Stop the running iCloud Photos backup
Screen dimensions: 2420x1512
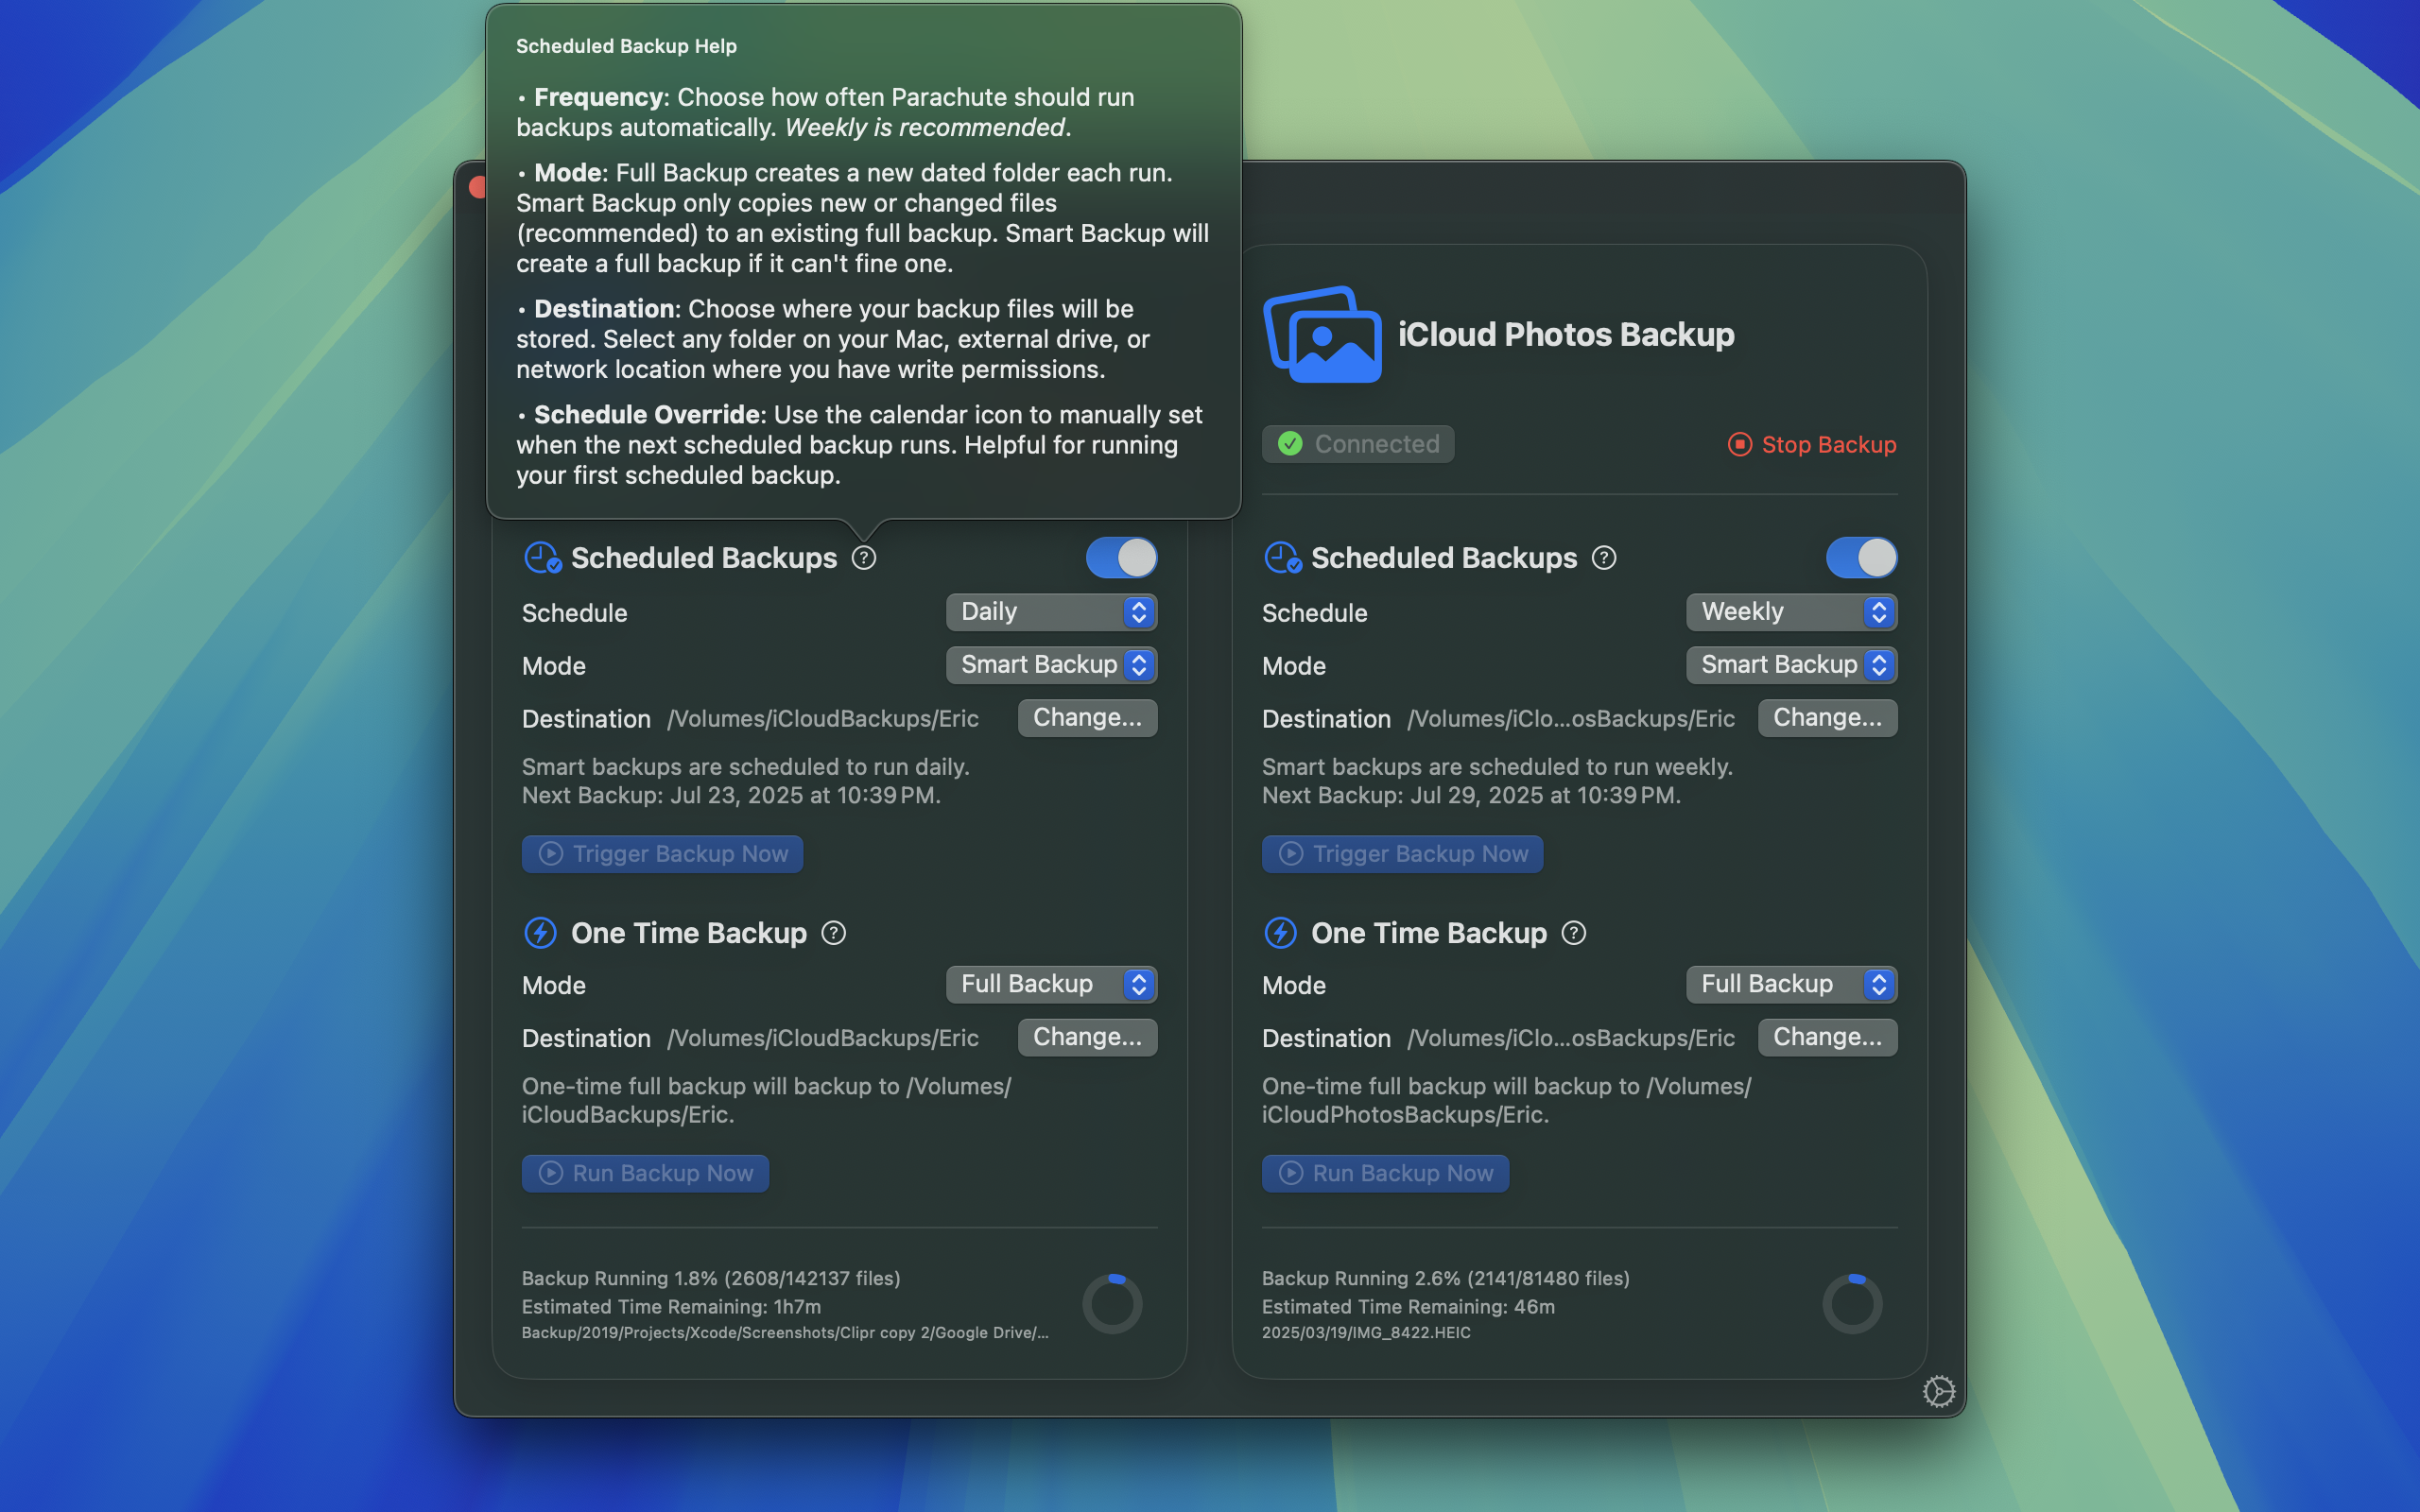[1812, 444]
